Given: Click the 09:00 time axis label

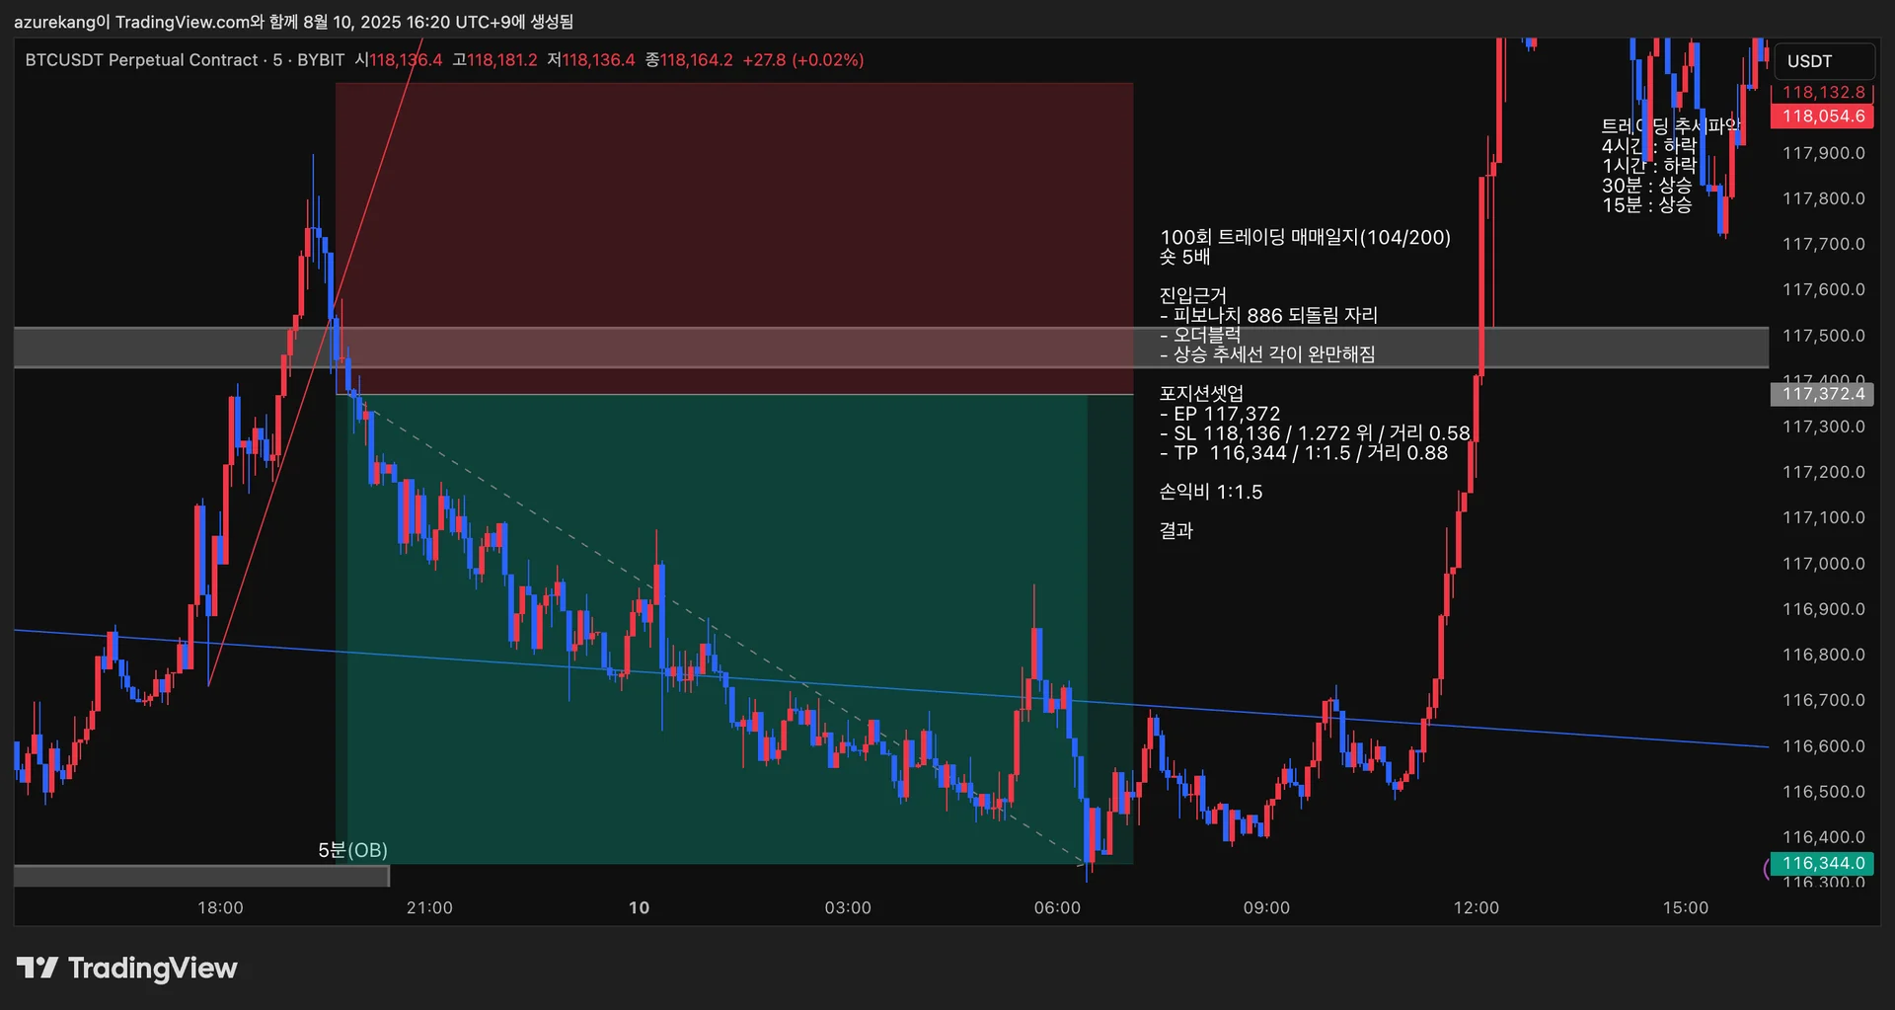Looking at the screenshot, I should coord(1266,908).
